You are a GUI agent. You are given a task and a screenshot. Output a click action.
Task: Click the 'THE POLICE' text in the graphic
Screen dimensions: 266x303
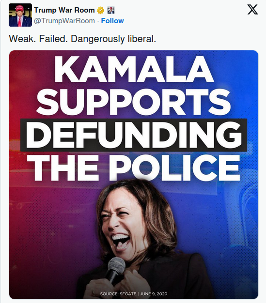coord(134,168)
